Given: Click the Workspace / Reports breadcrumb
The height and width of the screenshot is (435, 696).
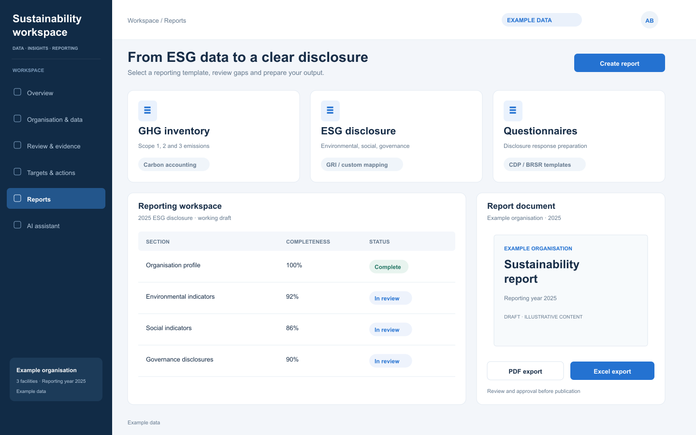Looking at the screenshot, I should (x=157, y=21).
